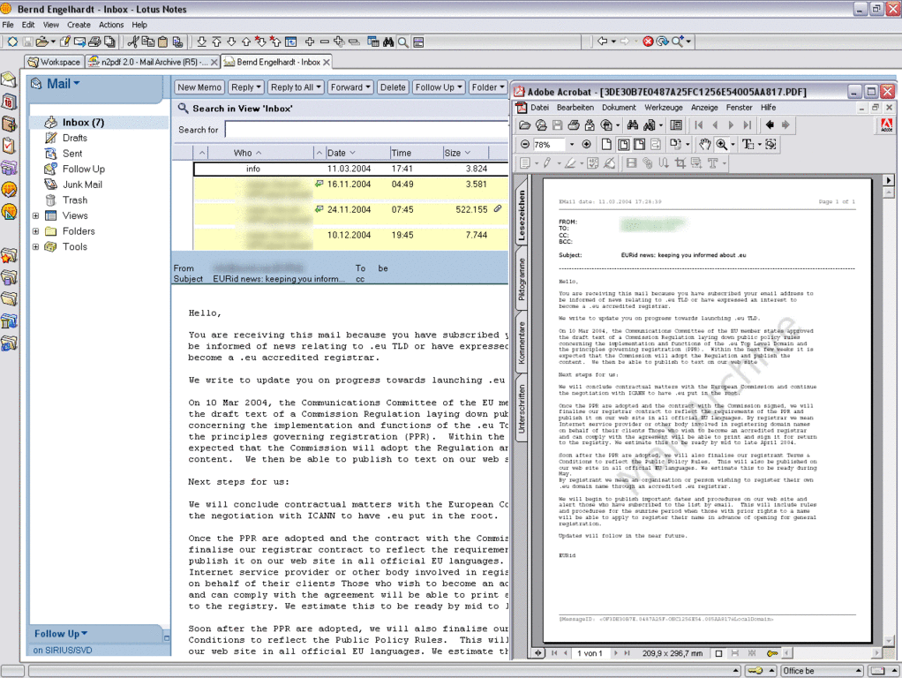Select the Crop tool in Acrobat toolbar
Screen dimensions: 902x678
point(680,163)
